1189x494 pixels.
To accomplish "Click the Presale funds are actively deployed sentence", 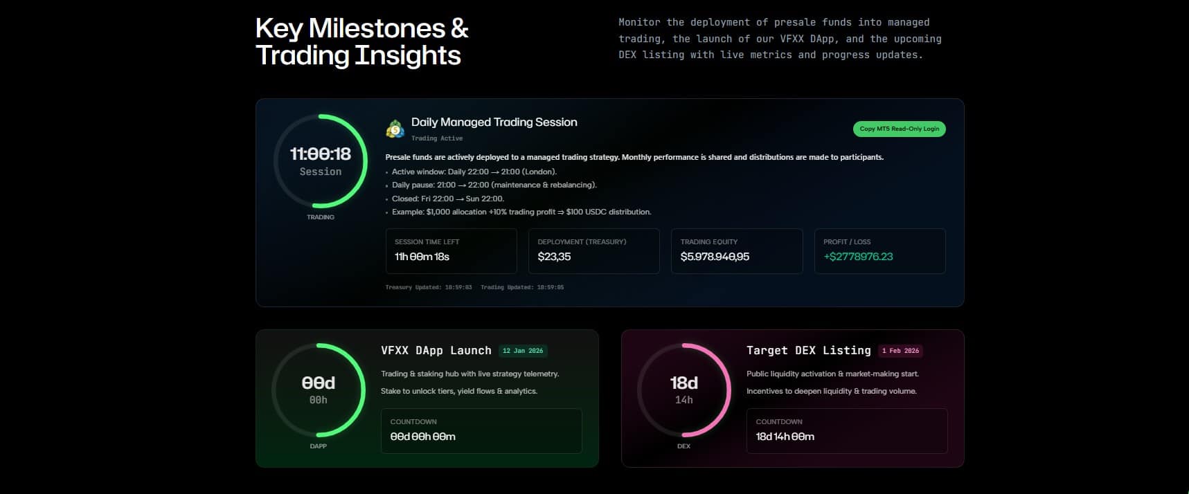I will pos(634,157).
